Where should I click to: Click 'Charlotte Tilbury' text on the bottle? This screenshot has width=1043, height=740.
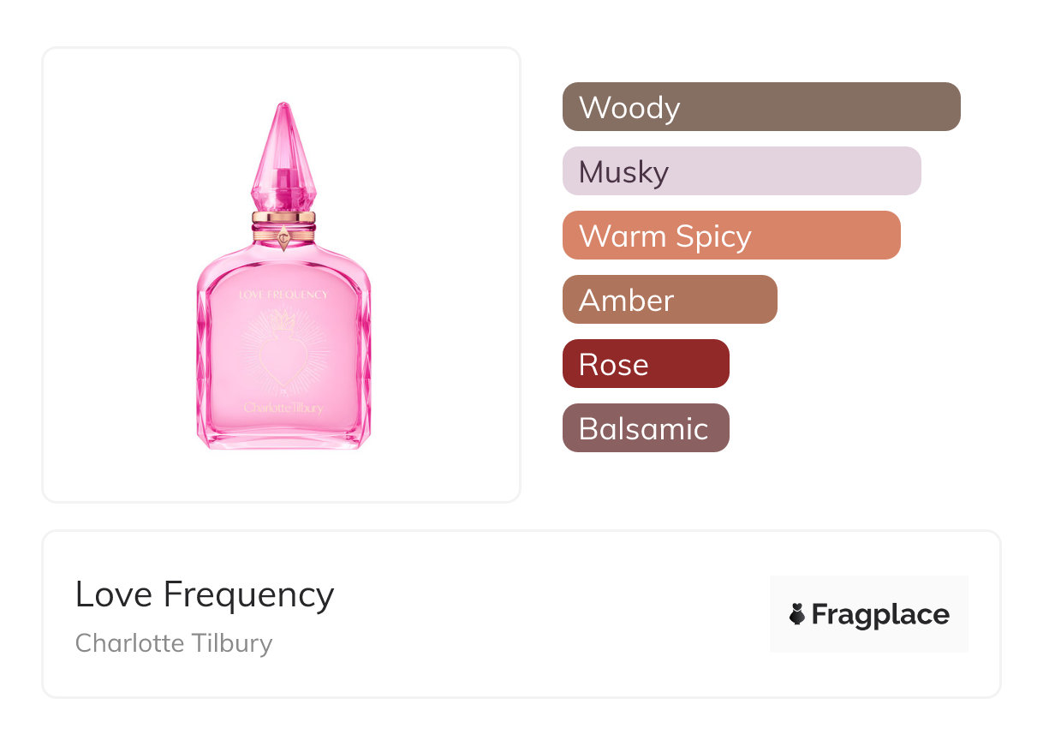(x=283, y=408)
